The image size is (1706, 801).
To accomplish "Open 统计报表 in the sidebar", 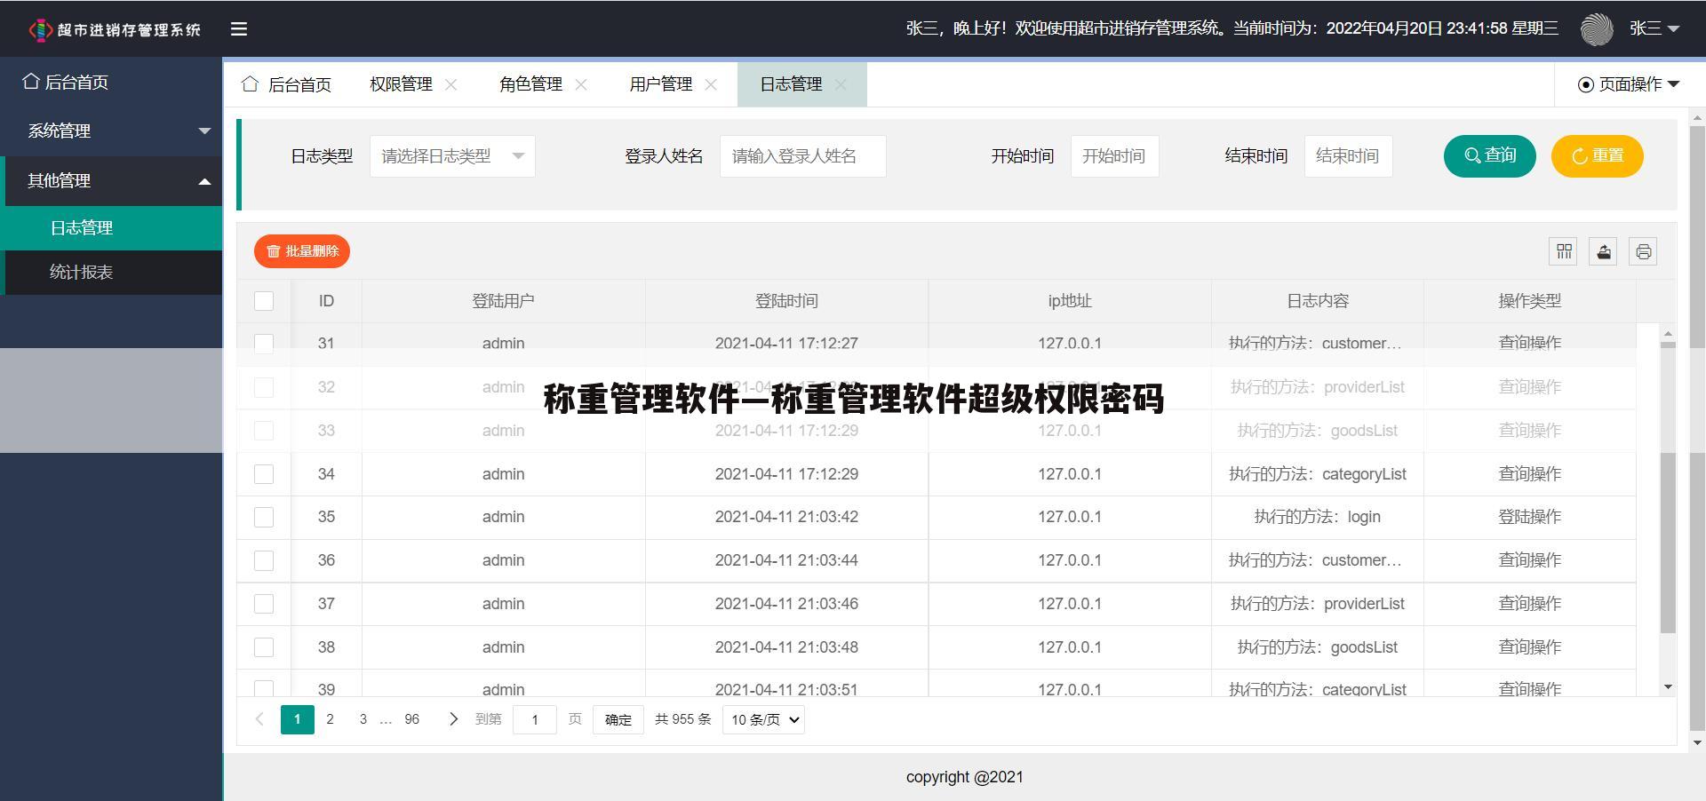I will click(x=111, y=272).
